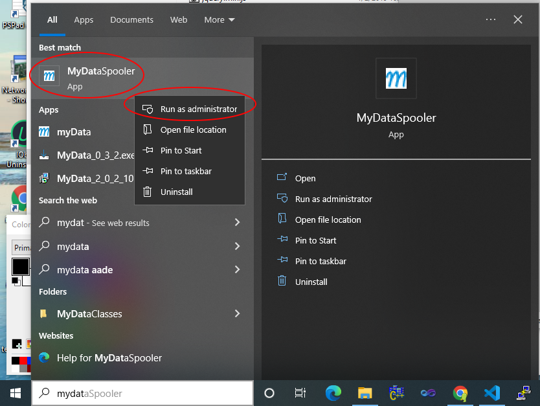This screenshot has height=406, width=540.
Task: Click the preview pane Uninstall trash icon
Action: (282, 280)
